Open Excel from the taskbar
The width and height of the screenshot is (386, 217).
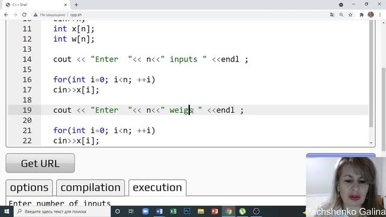(173, 212)
